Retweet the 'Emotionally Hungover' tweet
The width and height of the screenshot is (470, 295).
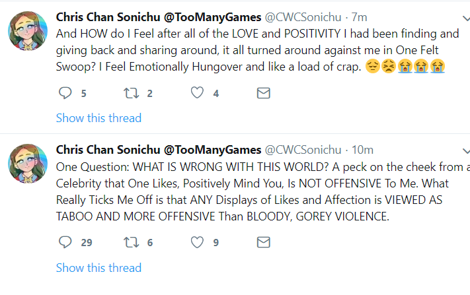(132, 93)
